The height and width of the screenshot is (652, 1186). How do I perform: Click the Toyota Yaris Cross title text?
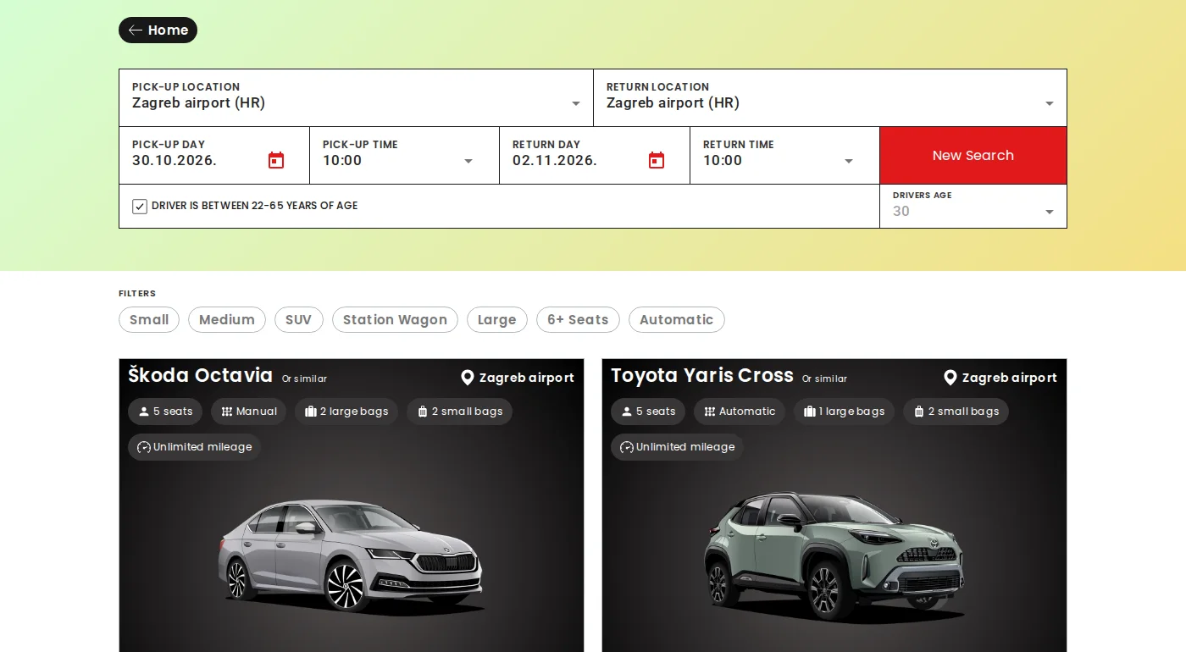click(x=702, y=375)
